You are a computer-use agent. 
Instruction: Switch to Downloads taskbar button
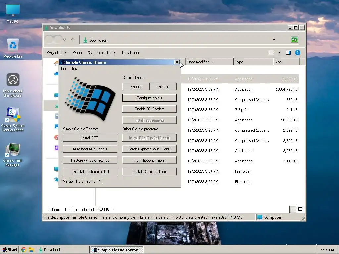click(x=63, y=250)
